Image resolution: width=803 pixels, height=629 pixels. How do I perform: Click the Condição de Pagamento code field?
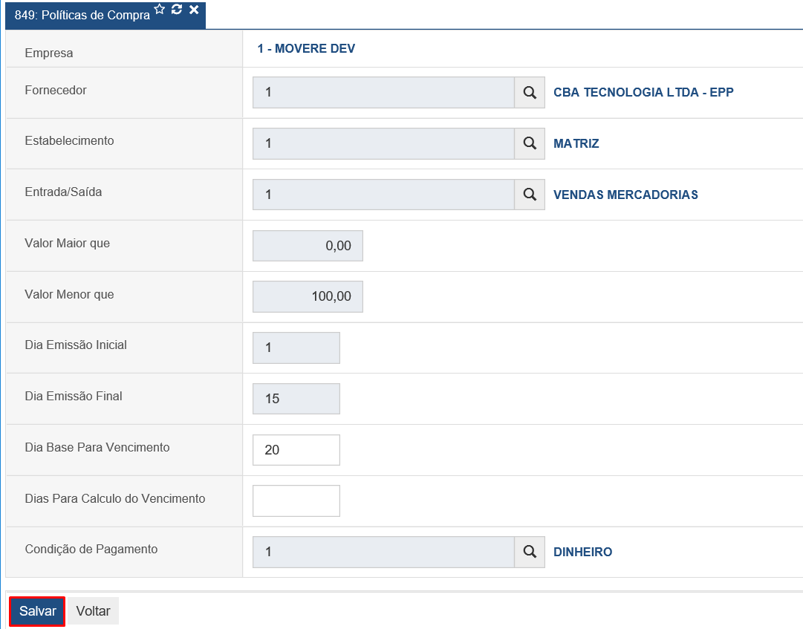[x=383, y=552]
